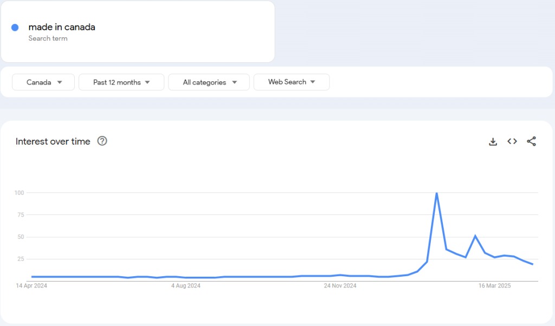Click the 16 Mar 2025 date label
The width and height of the screenshot is (555, 326).
coord(495,285)
